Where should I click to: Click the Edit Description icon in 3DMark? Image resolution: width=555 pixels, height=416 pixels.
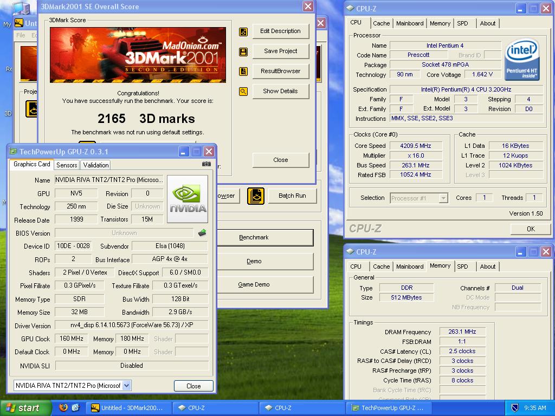click(x=243, y=32)
